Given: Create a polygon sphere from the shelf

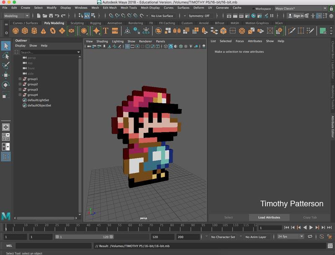Looking at the screenshot, I should point(15,31).
